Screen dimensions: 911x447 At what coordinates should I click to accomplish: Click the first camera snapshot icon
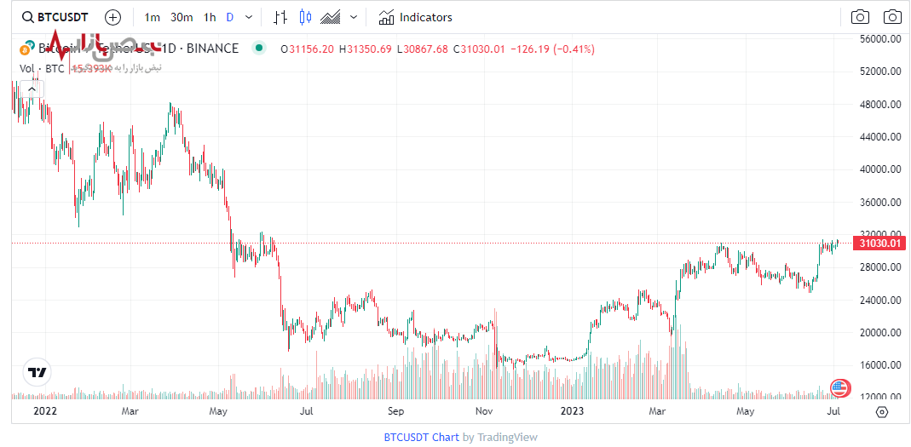click(860, 17)
